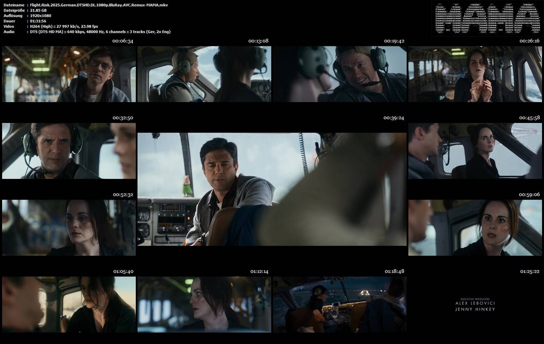
Task: Click the EXECUTIVE PRODUCERS credit heading
Action: pos(475,299)
